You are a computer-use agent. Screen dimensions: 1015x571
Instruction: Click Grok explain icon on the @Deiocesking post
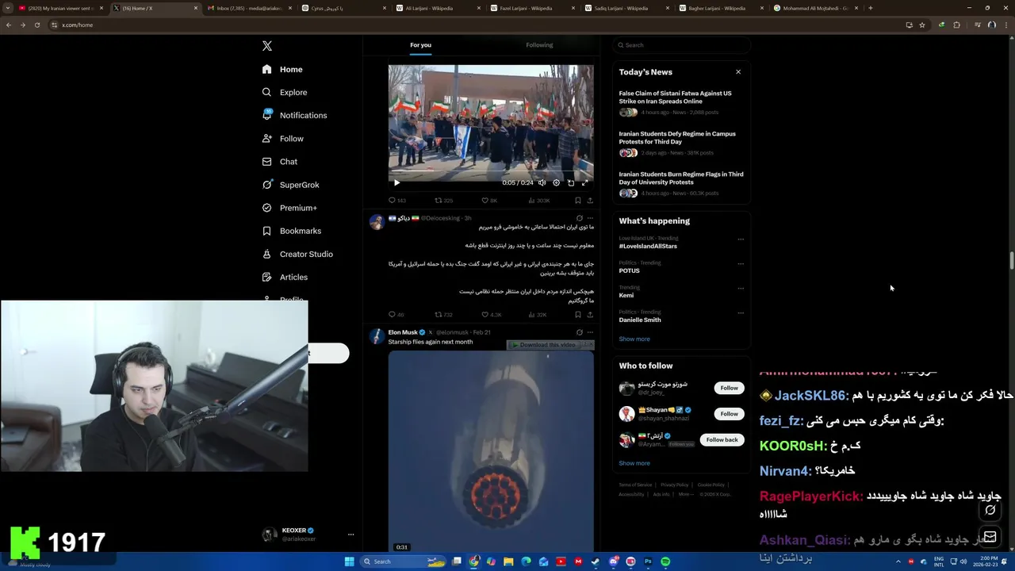[579, 218]
